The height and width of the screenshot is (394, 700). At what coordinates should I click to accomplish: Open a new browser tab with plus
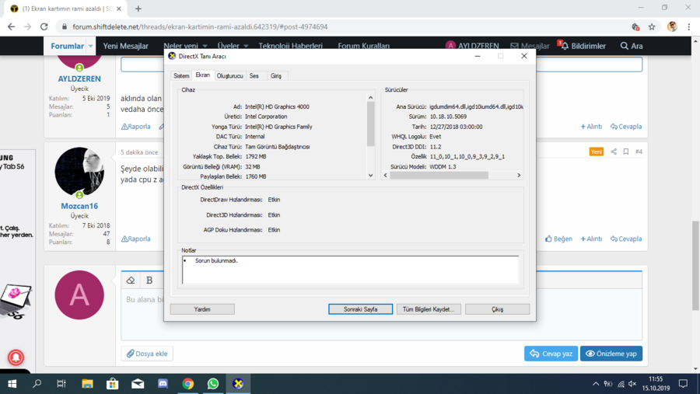138,9
